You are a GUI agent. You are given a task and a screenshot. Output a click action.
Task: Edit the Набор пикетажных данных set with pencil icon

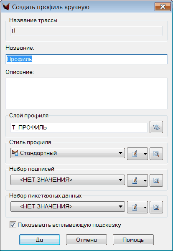pos(135,207)
